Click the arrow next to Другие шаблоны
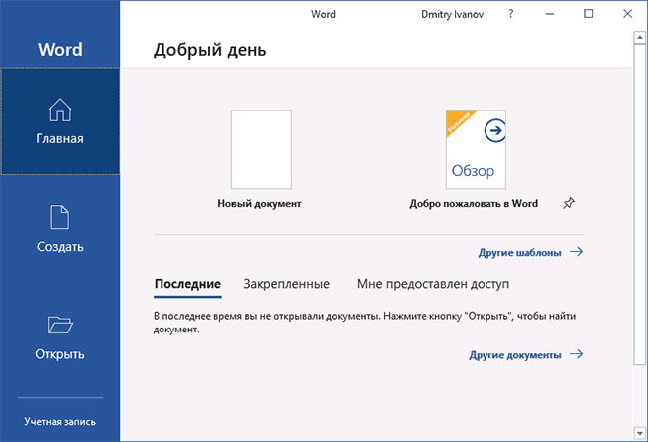The width and height of the screenshot is (648, 442). click(x=577, y=251)
